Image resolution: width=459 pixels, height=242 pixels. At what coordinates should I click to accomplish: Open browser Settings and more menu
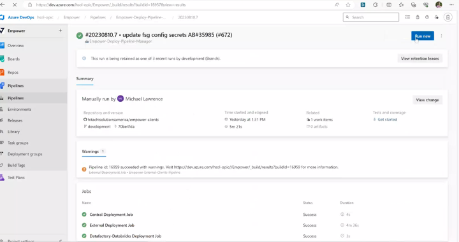[451, 4]
